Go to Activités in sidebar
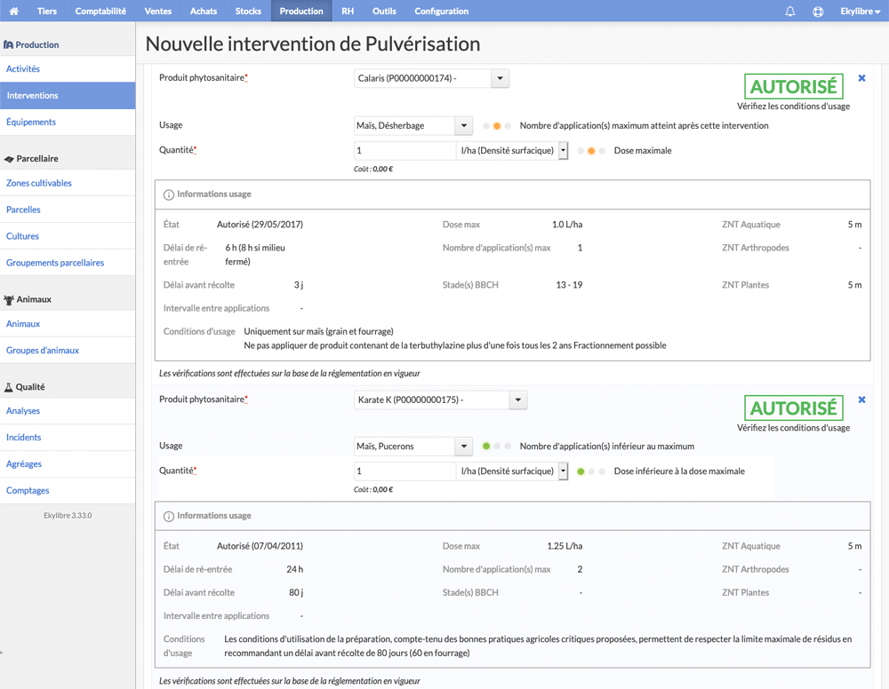889x689 pixels. [x=23, y=68]
